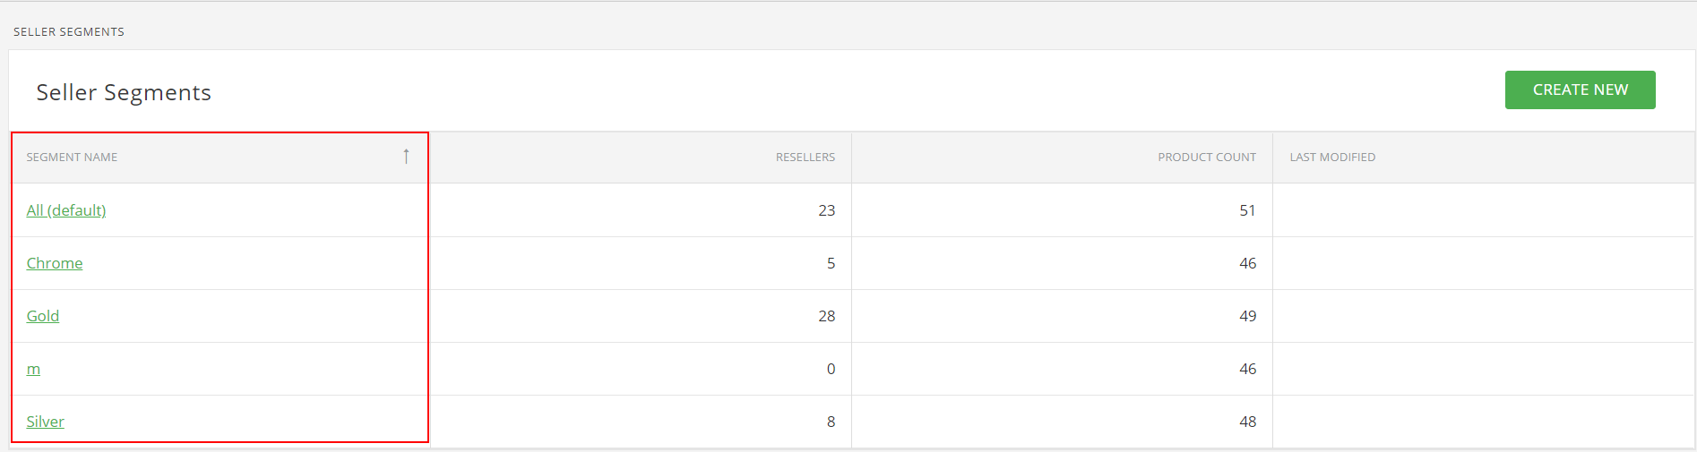Select product count 48 in Silver row
This screenshot has width=1697, height=452.
click(1247, 422)
